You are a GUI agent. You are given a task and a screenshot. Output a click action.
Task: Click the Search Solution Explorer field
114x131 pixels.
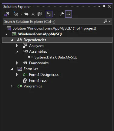point(53,22)
